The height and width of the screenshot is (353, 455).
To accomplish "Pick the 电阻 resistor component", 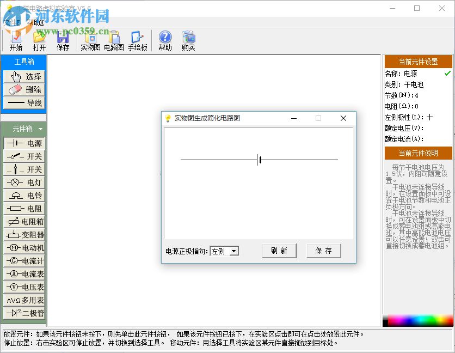I will click(x=24, y=209).
